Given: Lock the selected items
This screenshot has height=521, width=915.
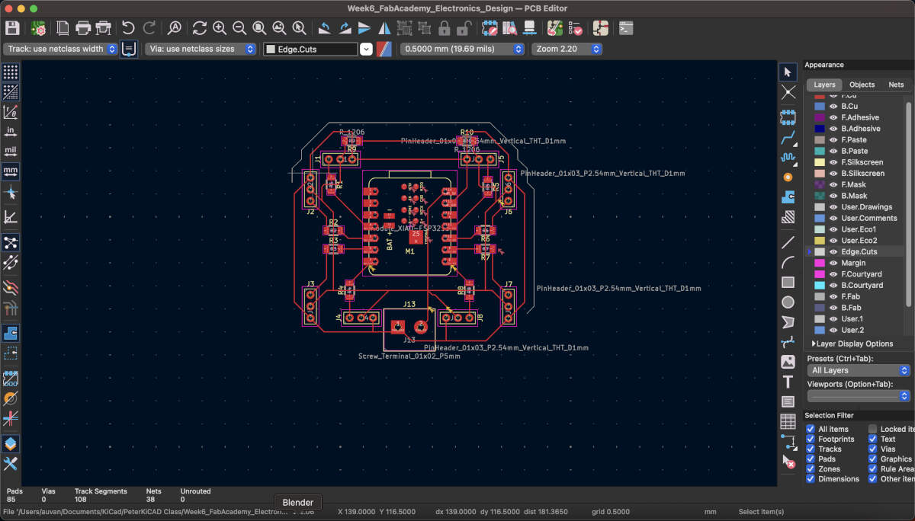Looking at the screenshot, I should (x=444, y=28).
